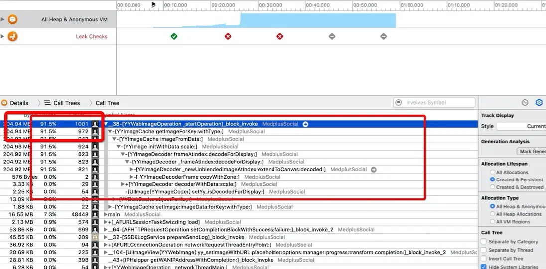Select All Heap & Anonymous allocation type
The width and height of the screenshot is (546, 269).
coord(492,206)
